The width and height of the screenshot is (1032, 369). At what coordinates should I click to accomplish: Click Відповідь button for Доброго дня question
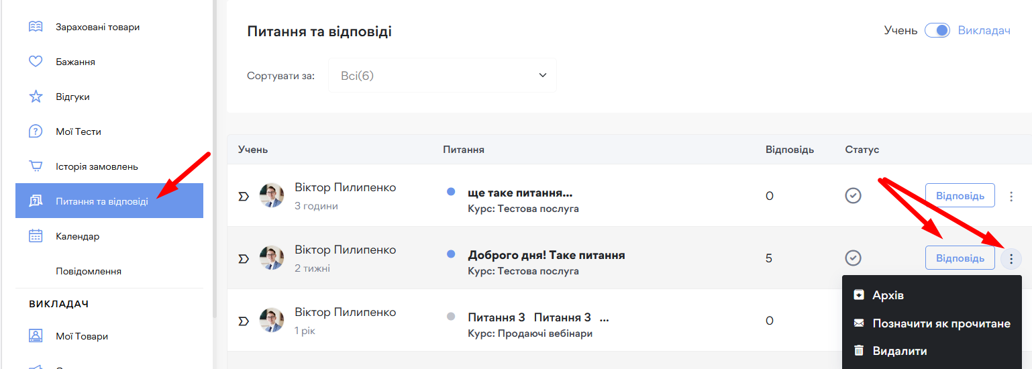point(960,258)
